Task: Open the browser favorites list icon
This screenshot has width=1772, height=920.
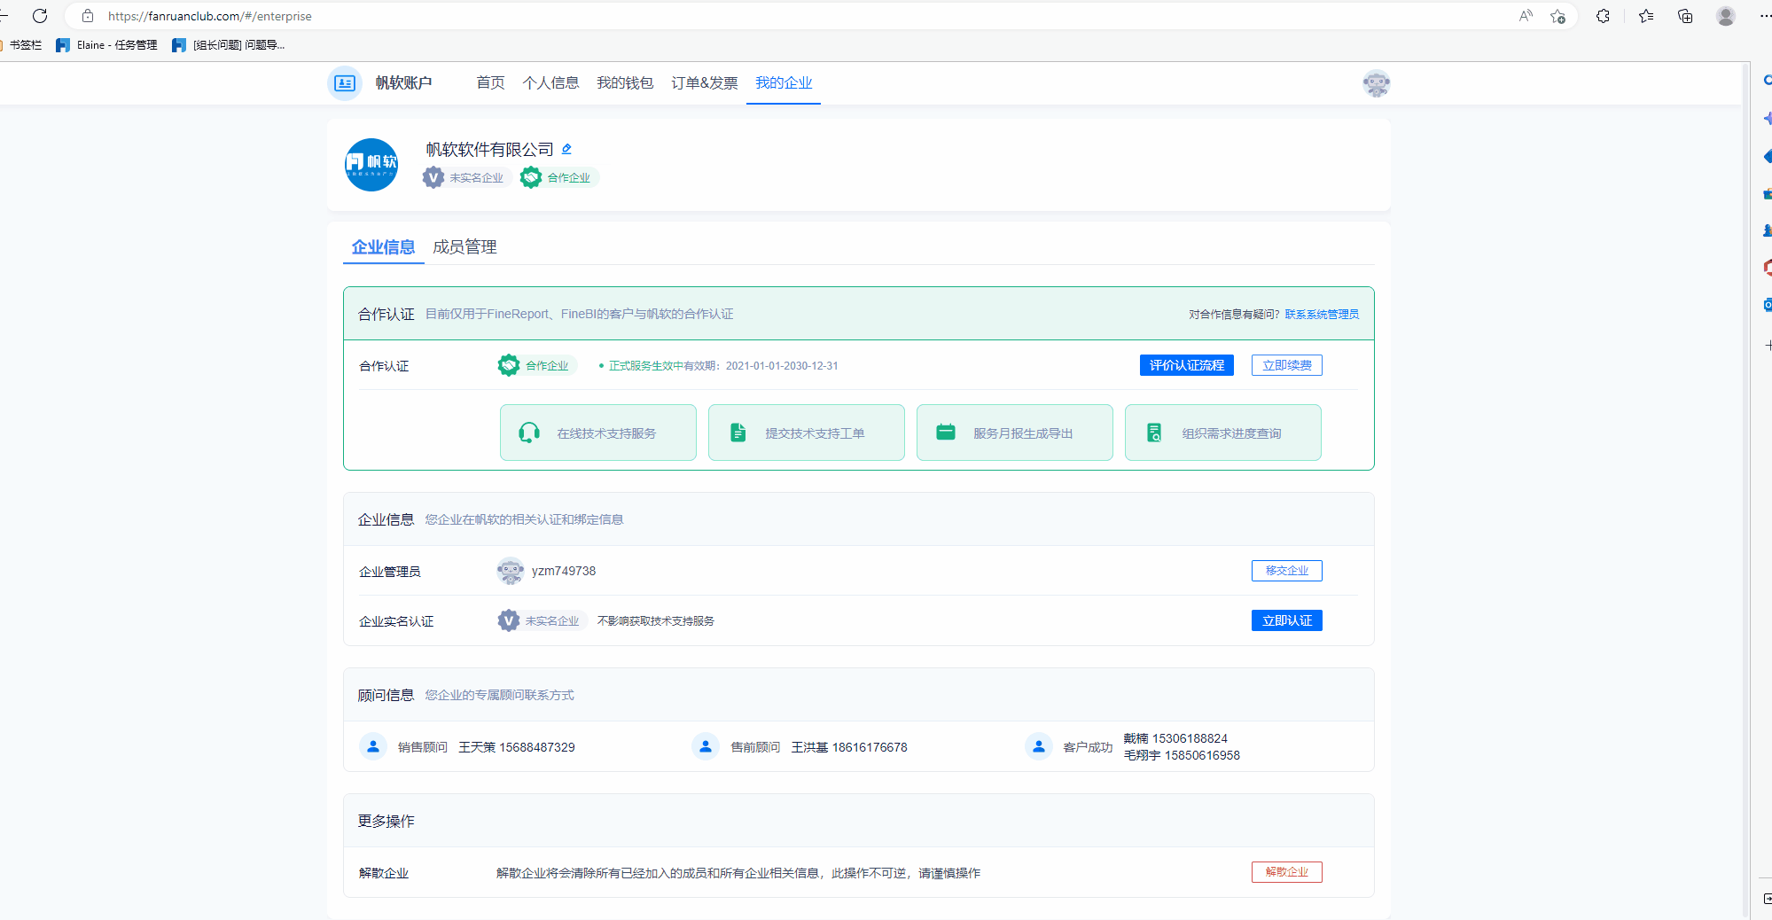Action: pos(1646,16)
